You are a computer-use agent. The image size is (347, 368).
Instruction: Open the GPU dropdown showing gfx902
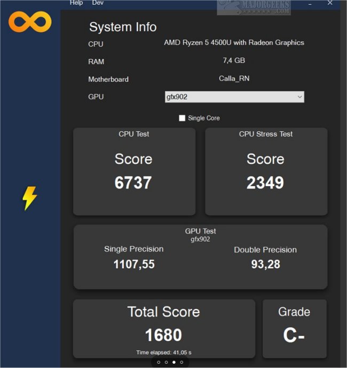pos(234,97)
